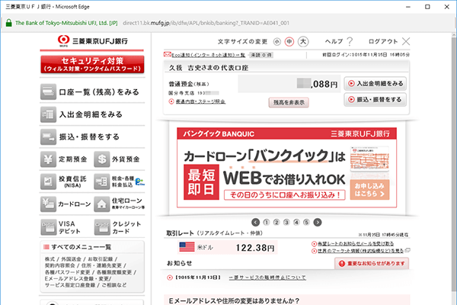457x305 pixels.
Task: Minimize the Microsoft Edge window
Action: 408,7
